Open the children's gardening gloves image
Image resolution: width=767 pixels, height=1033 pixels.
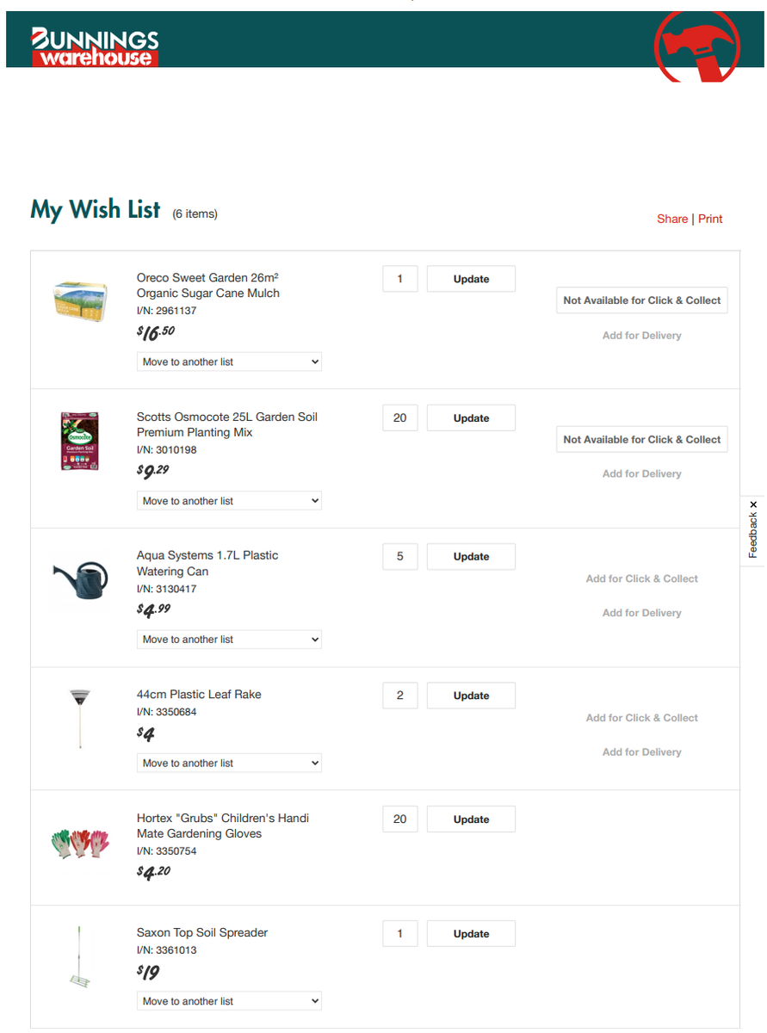[80, 843]
